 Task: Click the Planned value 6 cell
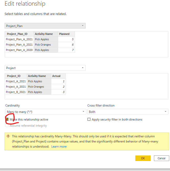[x=67, y=45]
